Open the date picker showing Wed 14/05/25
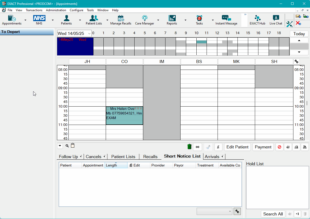Image resolution: width=310 pixels, height=219 pixels. [74, 33]
